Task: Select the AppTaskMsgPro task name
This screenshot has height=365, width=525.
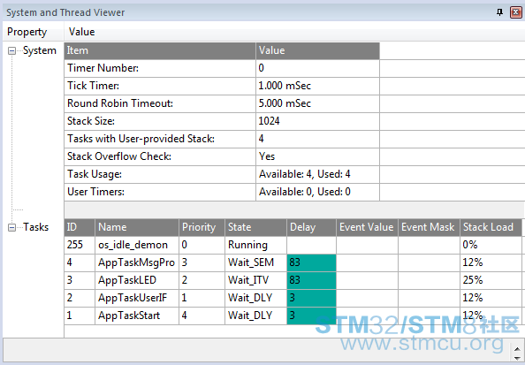Action: point(137,262)
